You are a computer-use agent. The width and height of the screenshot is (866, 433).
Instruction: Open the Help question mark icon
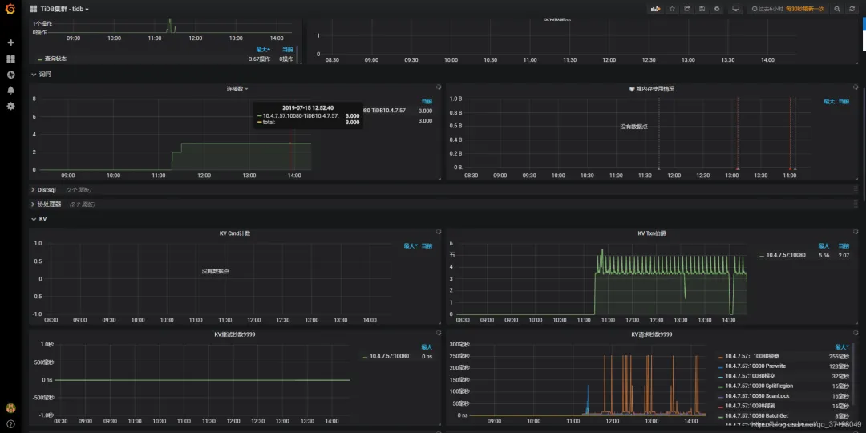point(10,423)
